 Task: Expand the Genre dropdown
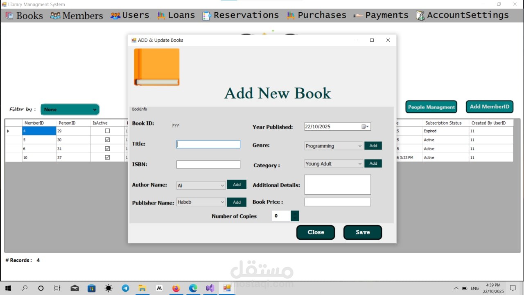(360, 146)
